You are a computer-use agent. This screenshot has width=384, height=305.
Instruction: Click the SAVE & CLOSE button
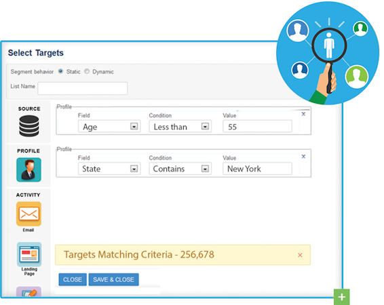point(113,279)
